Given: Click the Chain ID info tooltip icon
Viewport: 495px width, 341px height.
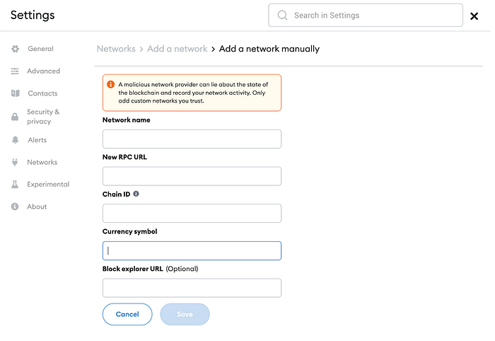Looking at the screenshot, I should tap(136, 193).
